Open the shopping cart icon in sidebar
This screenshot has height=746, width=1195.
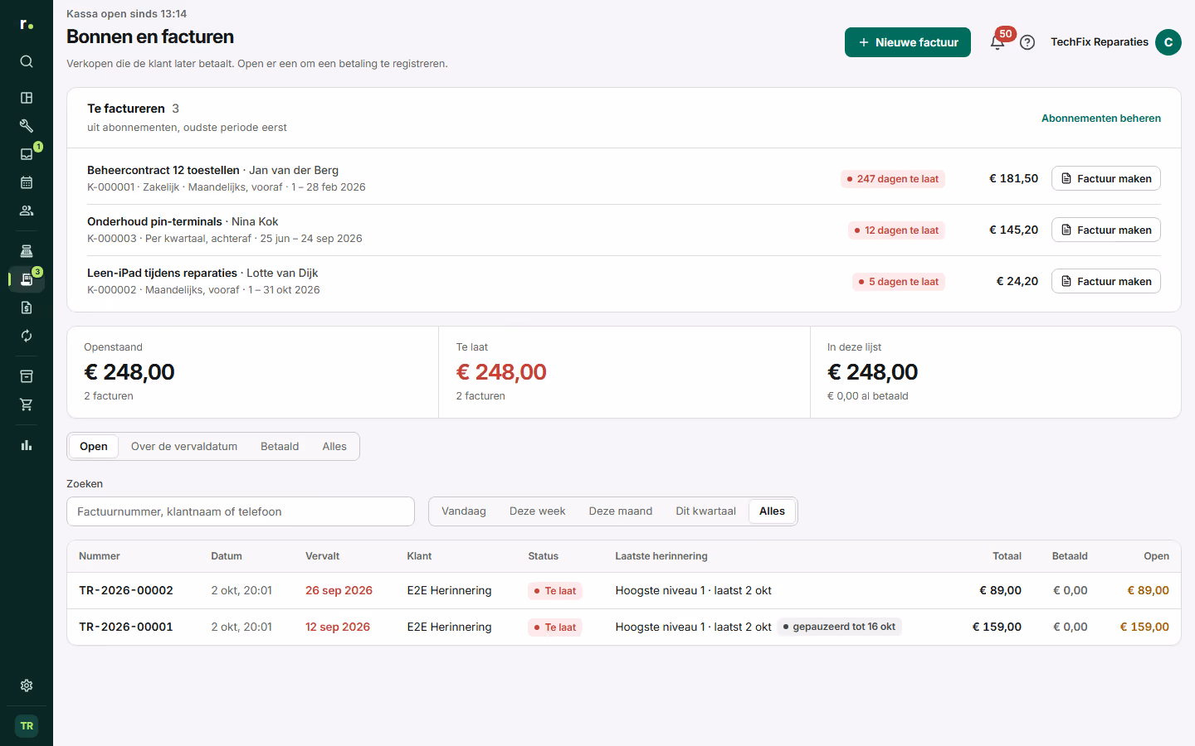pos(27,404)
